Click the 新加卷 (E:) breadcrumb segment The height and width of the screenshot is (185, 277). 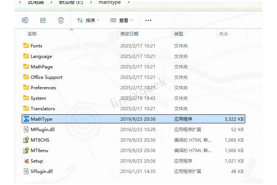(x=71, y=2)
